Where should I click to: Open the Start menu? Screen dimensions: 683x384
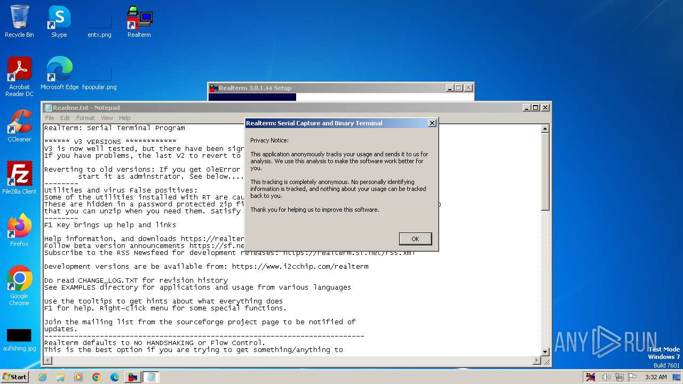(14, 377)
